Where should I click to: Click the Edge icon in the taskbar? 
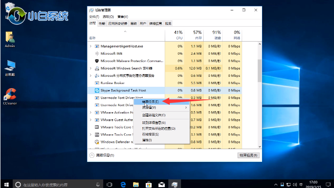(123, 184)
